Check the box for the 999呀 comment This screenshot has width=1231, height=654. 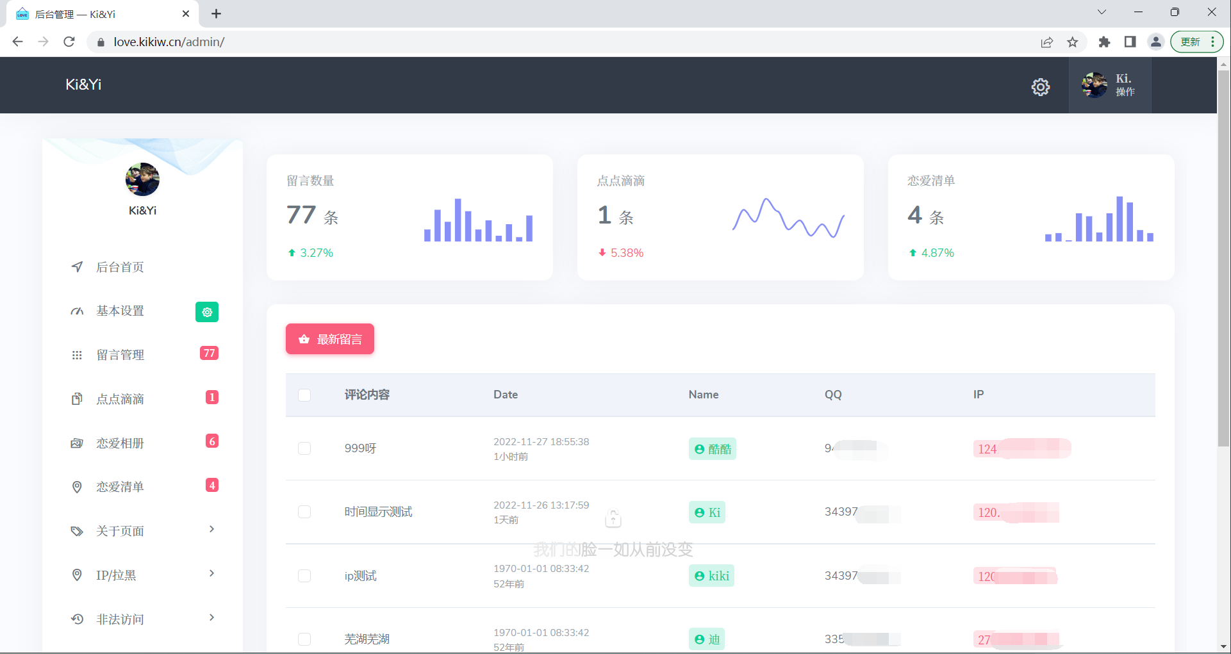click(x=304, y=448)
